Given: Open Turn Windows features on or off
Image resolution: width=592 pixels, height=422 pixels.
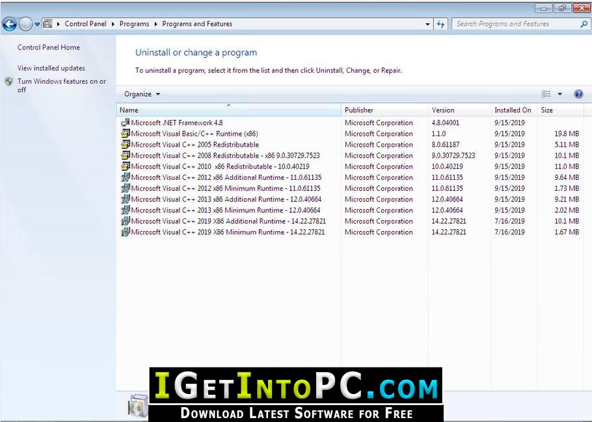Looking at the screenshot, I should [62, 86].
